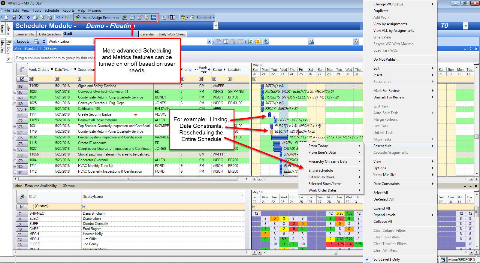Open the Maximo menu in menu bar
The image size is (480, 263).
click(95, 10)
